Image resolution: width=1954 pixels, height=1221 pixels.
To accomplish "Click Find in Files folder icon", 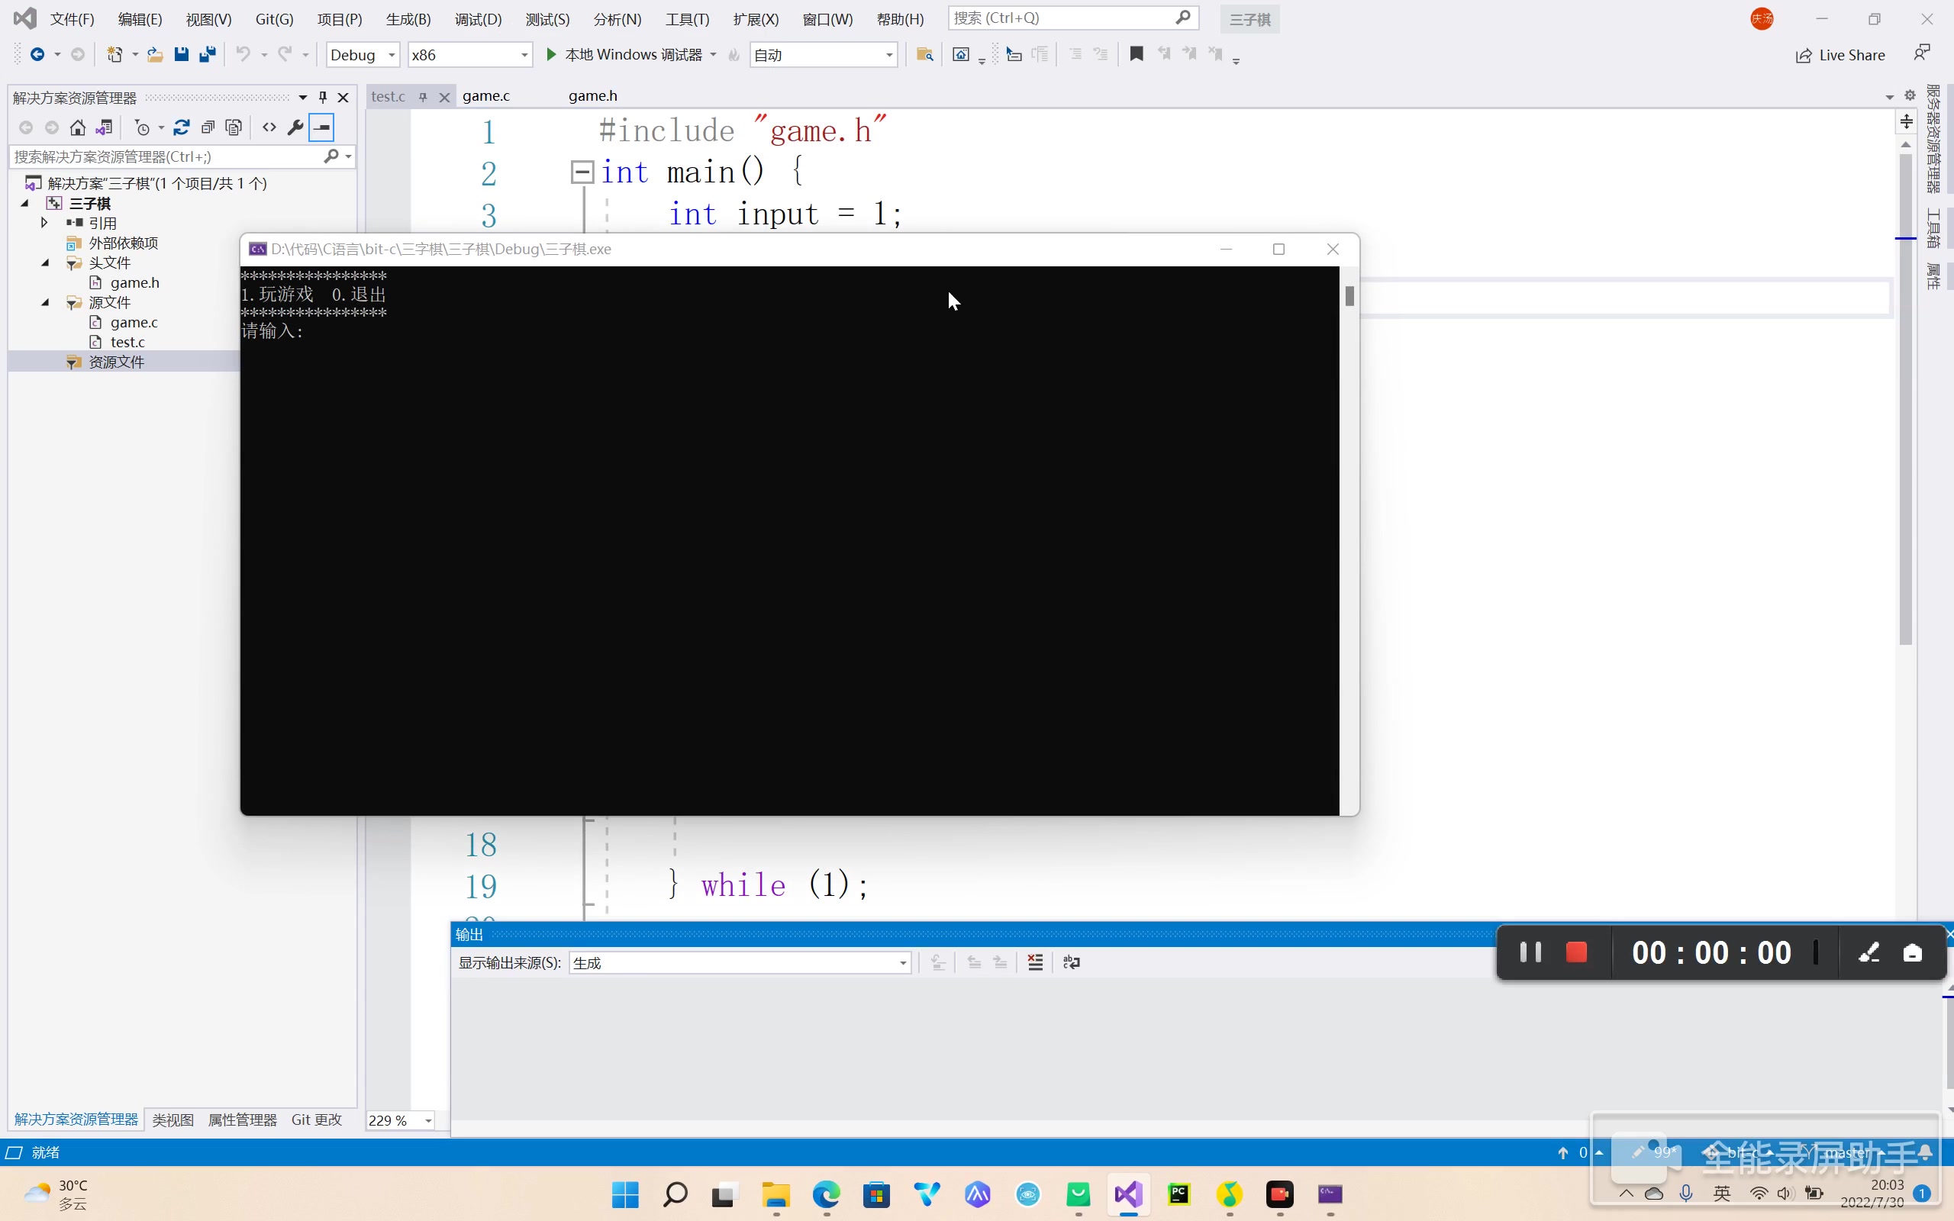I will coord(924,55).
